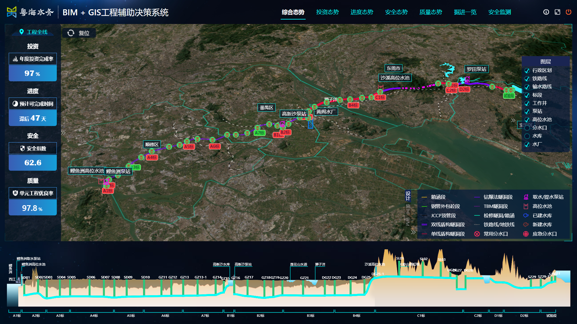The image size is (577, 324).
Task: Click the work shaft marker near A4标
Action: click(152, 151)
